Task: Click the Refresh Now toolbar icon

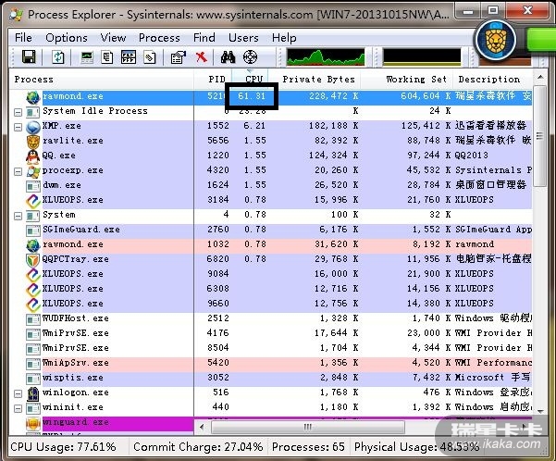Action: [x=57, y=56]
